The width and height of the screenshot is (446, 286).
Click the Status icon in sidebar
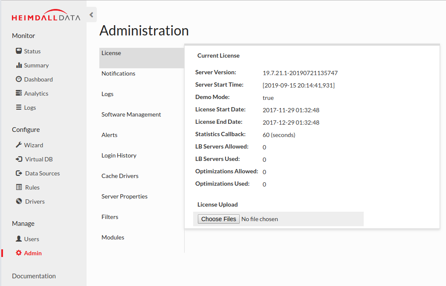click(19, 51)
